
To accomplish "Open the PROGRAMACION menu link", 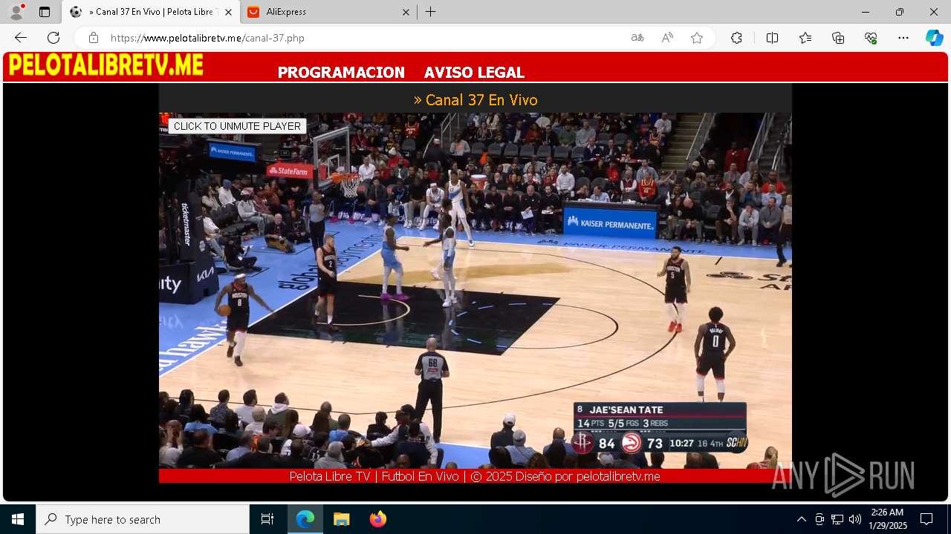I will 341,72.
